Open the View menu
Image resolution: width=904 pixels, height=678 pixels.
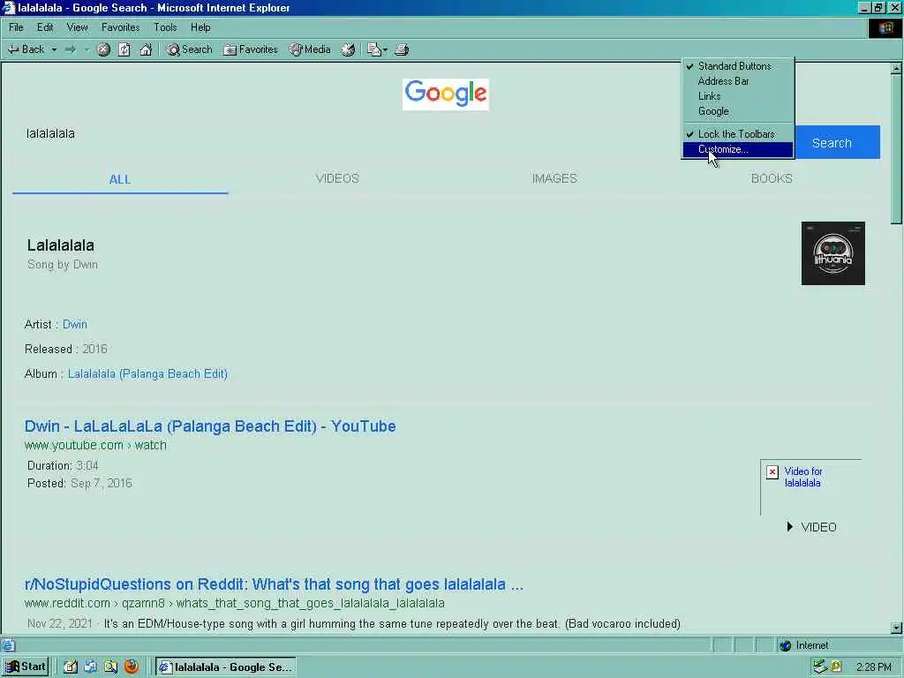[78, 27]
